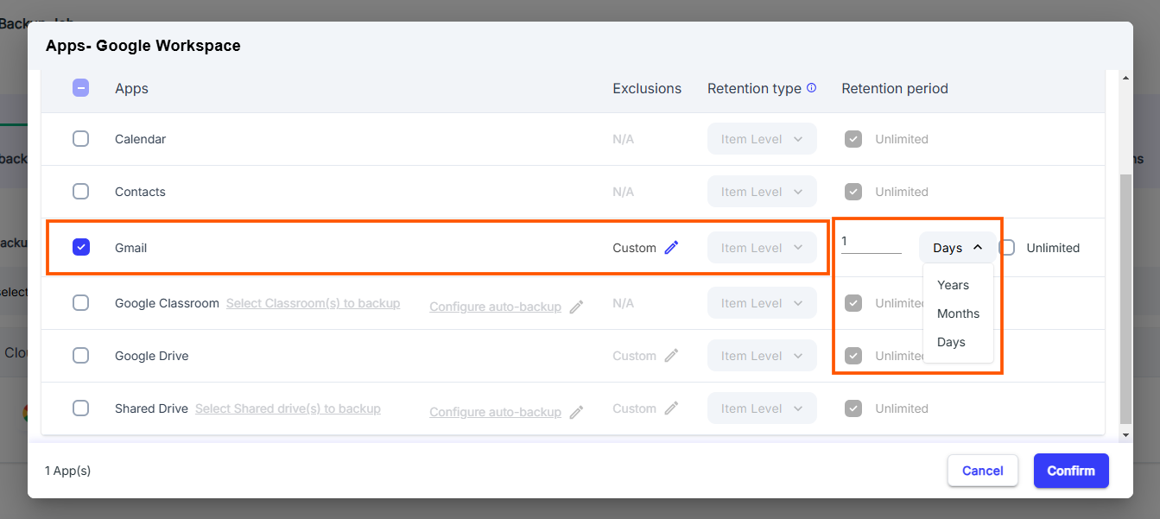This screenshot has width=1160, height=519.
Task: Click the Apps- Google Workspace dialog title
Action: [x=143, y=46]
